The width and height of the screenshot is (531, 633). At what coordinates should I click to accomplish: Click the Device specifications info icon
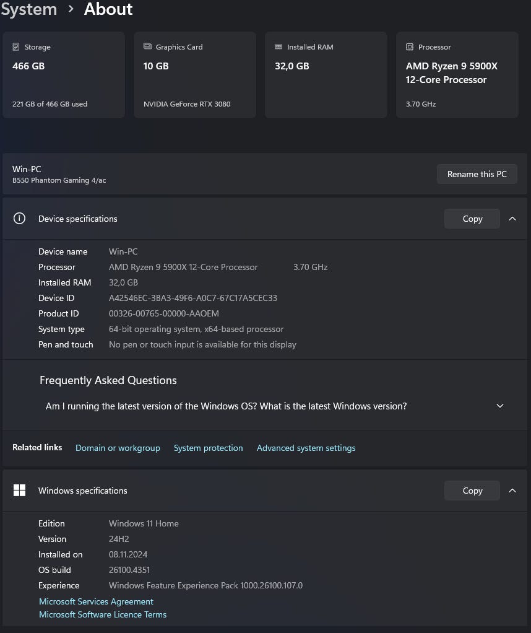20,219
